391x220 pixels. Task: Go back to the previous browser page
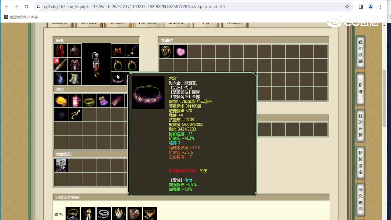(7, 6)
